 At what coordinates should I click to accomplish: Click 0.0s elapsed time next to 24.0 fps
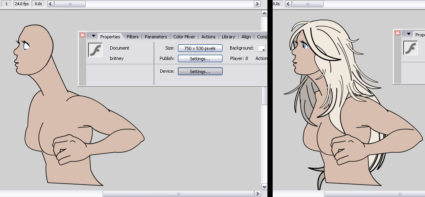click(38, 4)
